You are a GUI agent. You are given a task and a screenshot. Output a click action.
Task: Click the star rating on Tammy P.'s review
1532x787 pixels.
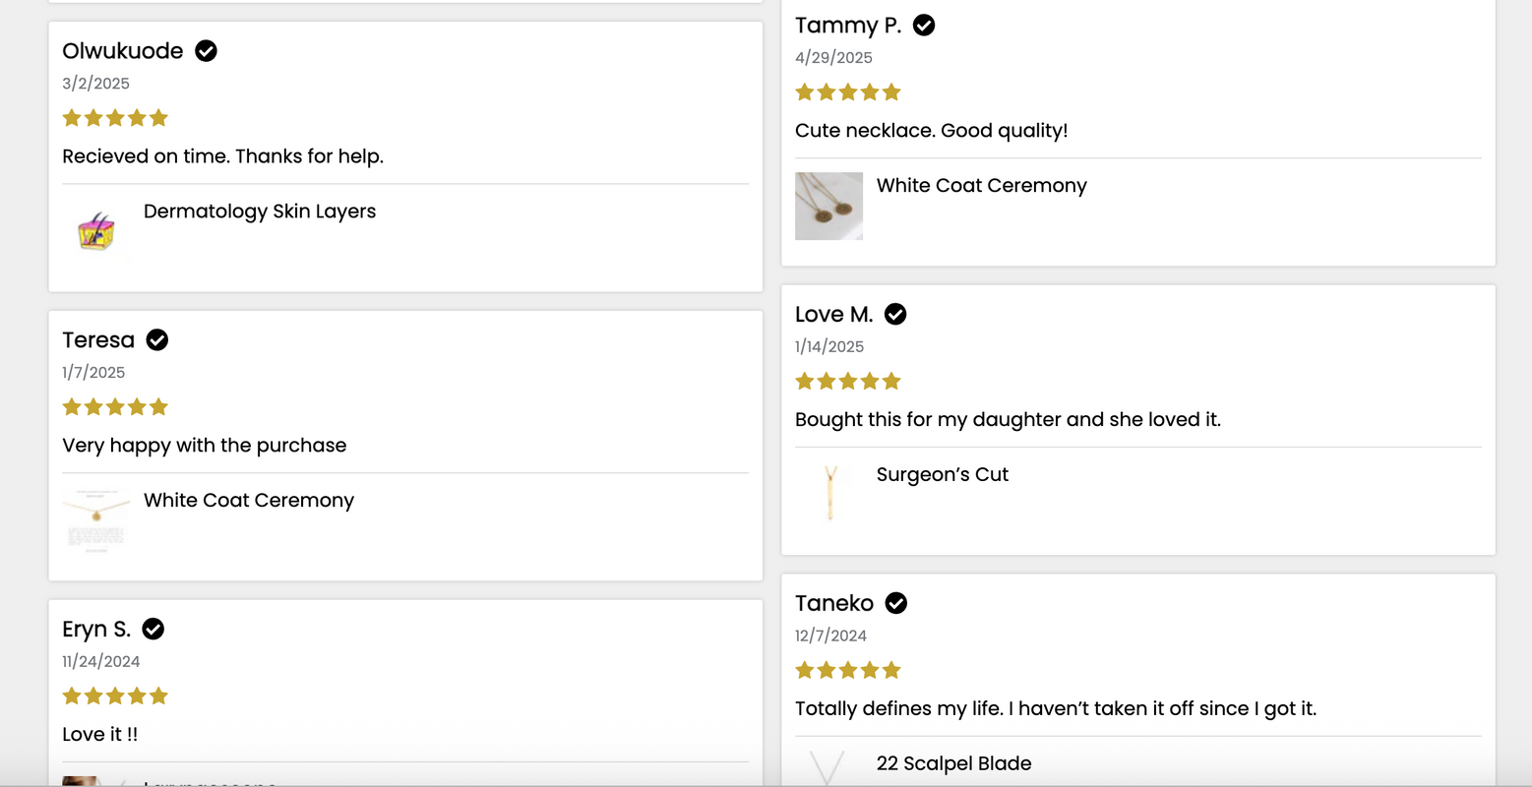848,92
